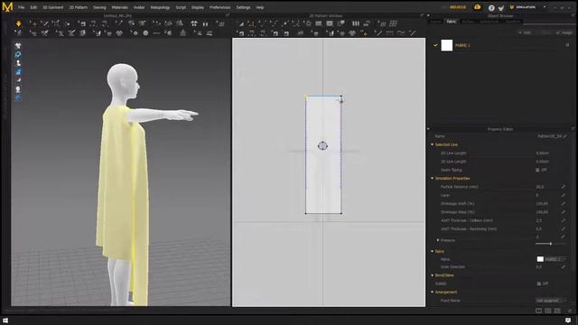
Task: Collapse the Bond/Skive section
Action: tap(433, 275)
